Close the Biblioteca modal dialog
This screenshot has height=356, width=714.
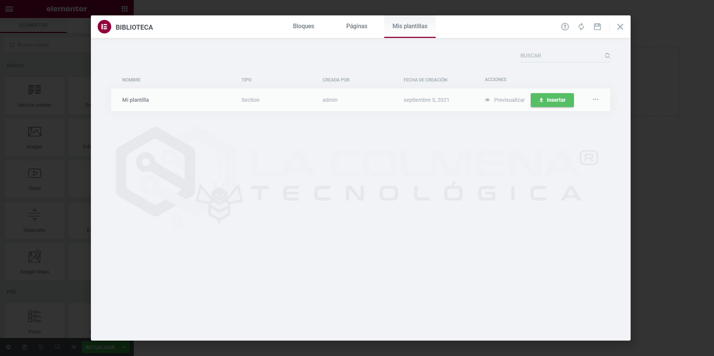click(620, 27)
